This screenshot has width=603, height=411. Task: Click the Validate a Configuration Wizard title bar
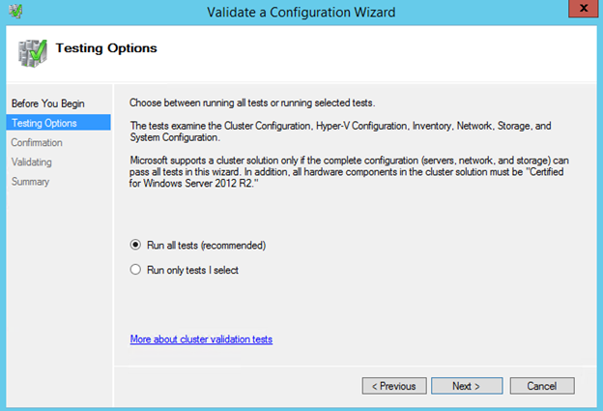(x=301, y=12)
